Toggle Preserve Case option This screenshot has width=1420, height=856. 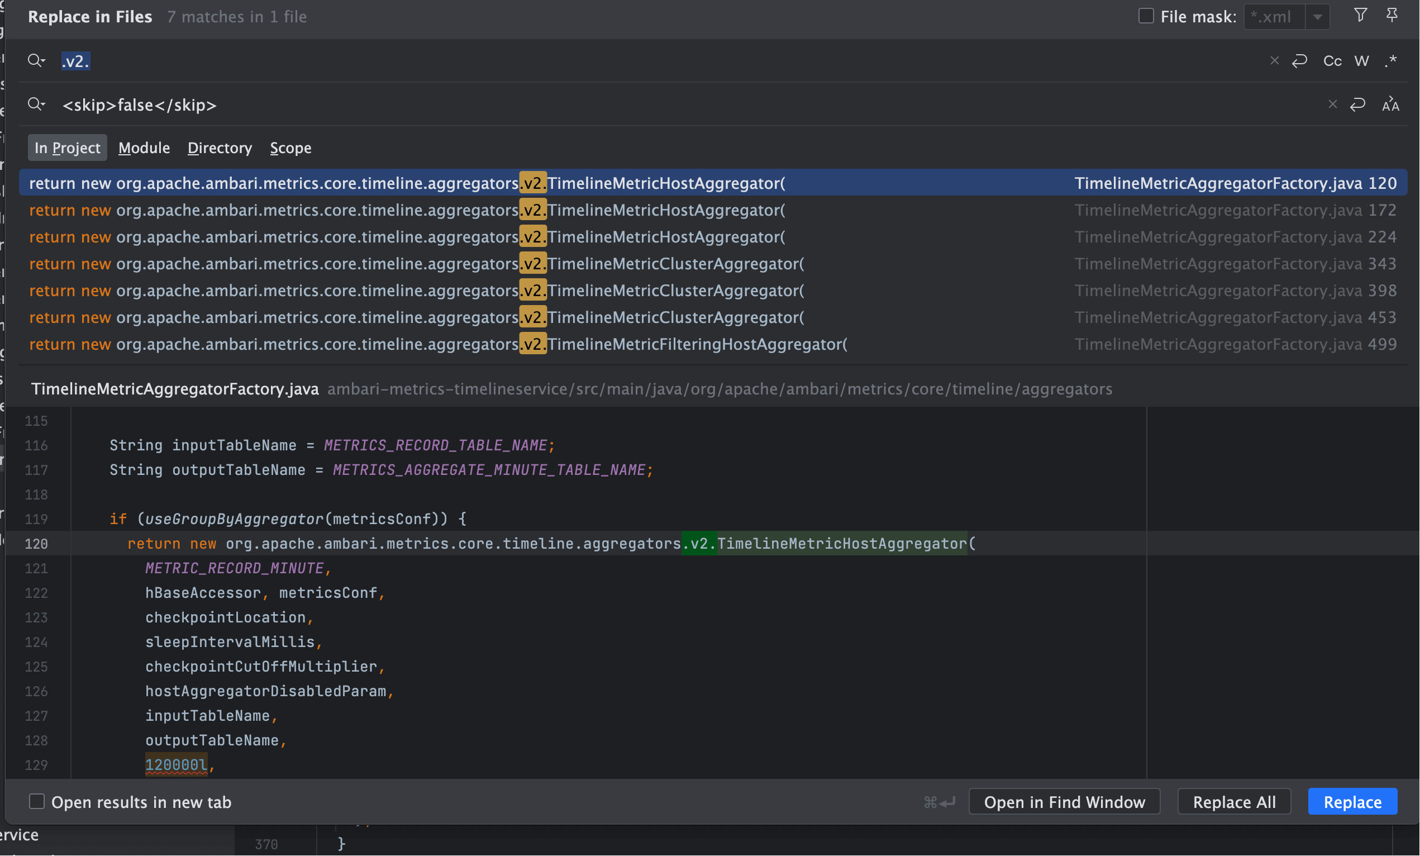point(1390,104)
